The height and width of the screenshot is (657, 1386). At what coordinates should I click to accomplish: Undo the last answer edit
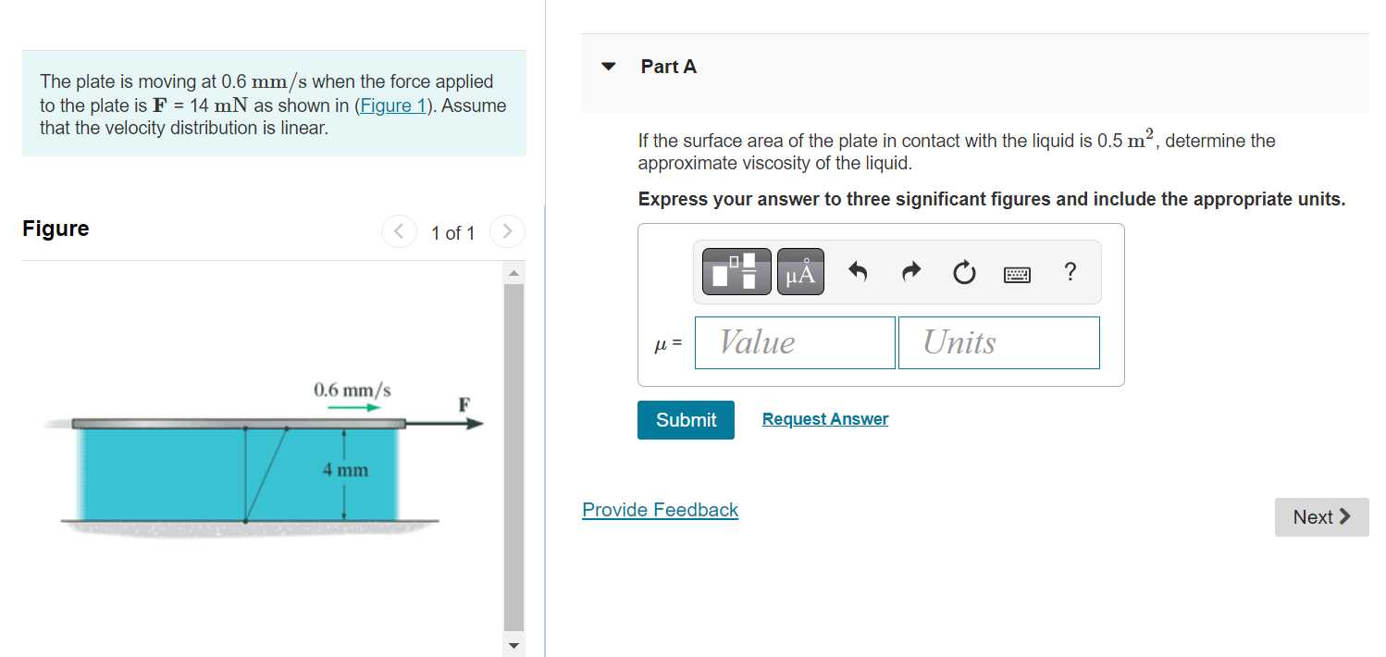(858, 271)
